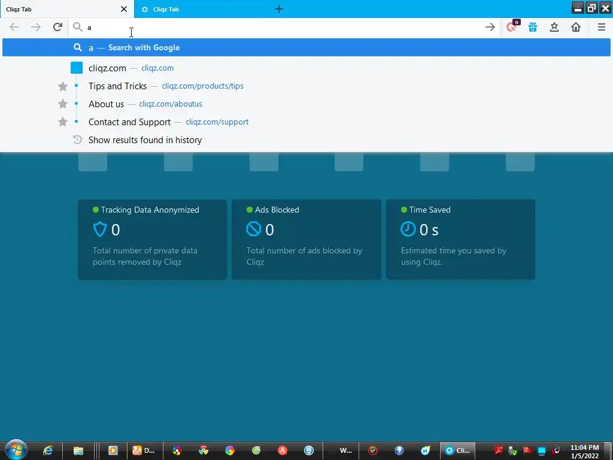Image resolution: width=613 pixels, height=460 pixels.
Task: Click the shield icon in the tracking card
Action: pos(100,229)
